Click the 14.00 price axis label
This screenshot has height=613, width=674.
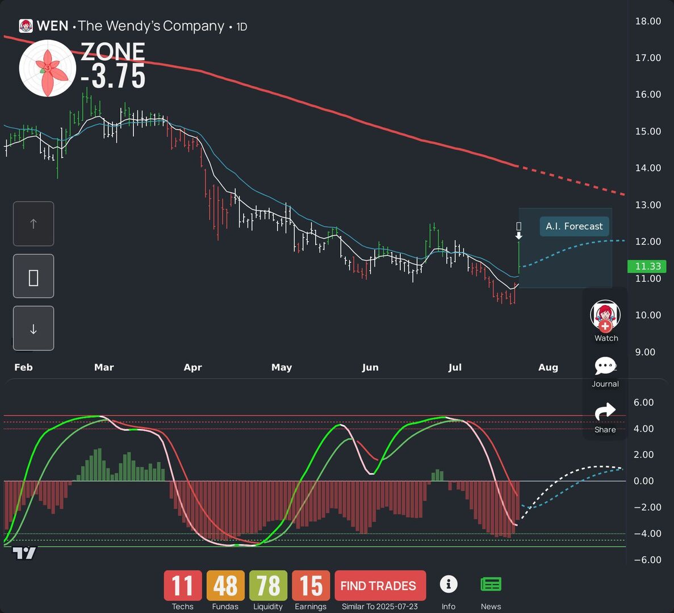click(648, 168)
